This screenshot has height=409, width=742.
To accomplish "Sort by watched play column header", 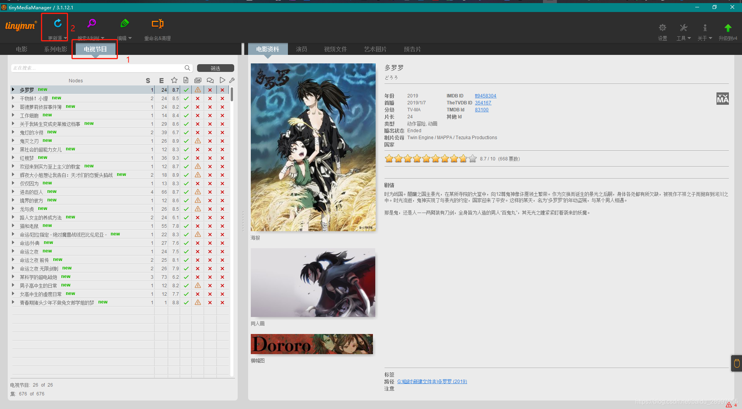I will point(222,80).
